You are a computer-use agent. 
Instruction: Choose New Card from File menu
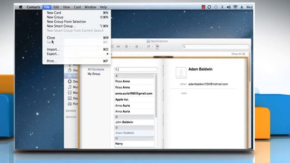77,13
